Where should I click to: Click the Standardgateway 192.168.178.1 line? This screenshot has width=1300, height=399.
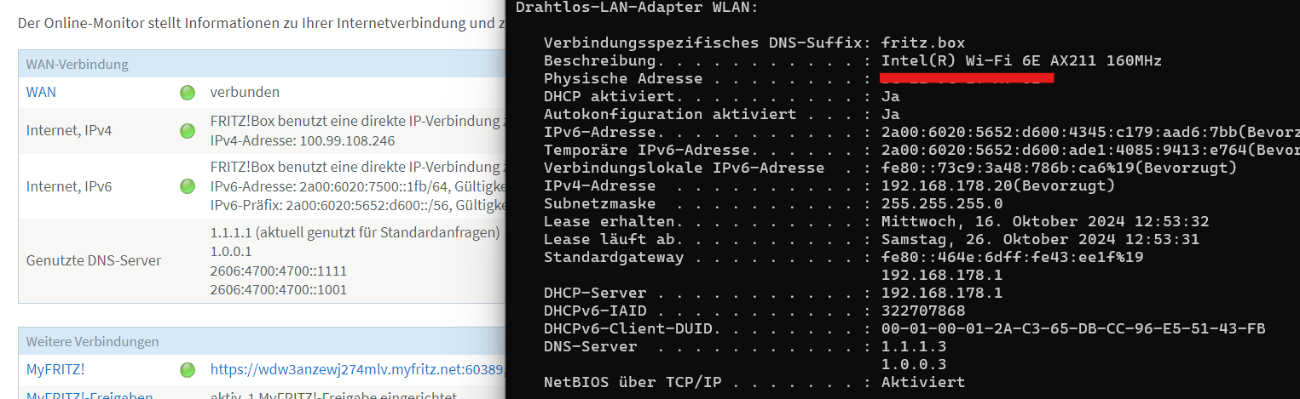(x=942, y=275)
